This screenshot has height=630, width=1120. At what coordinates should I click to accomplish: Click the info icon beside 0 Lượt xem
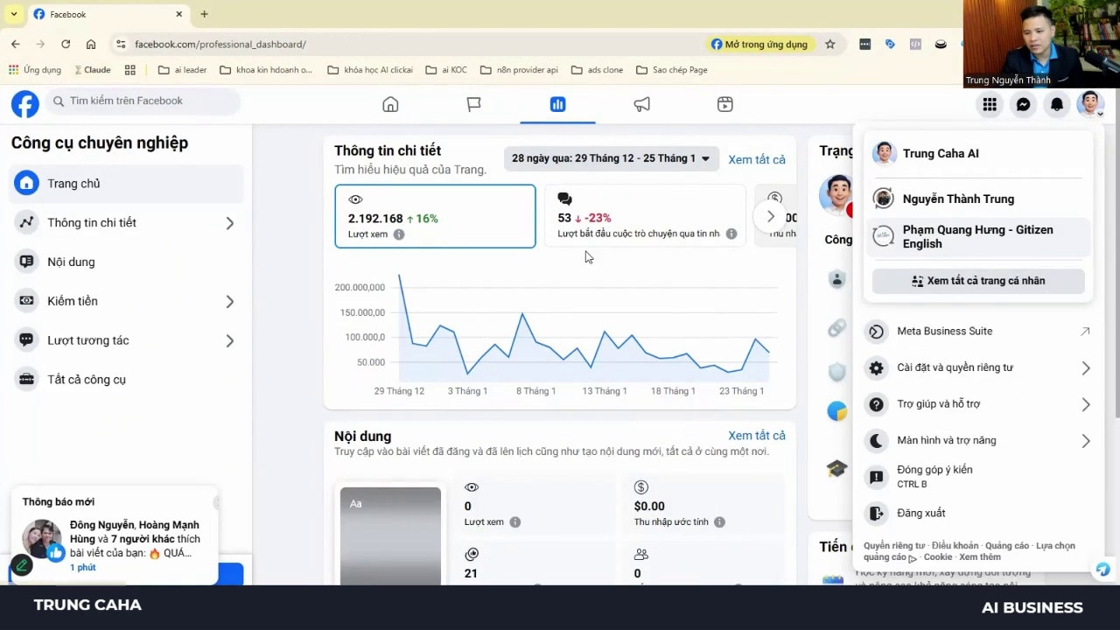pyautogui.click(x=515, y=522)
